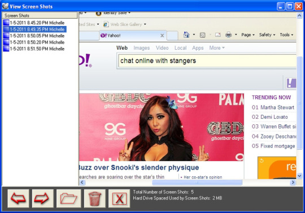Click the horizontal scrollbar thumb
305x213 pixels.
point(197,182)
